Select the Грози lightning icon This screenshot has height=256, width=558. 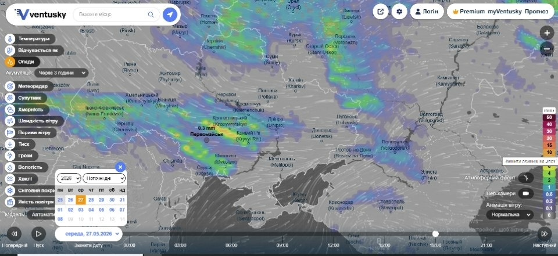pos(10,156)
